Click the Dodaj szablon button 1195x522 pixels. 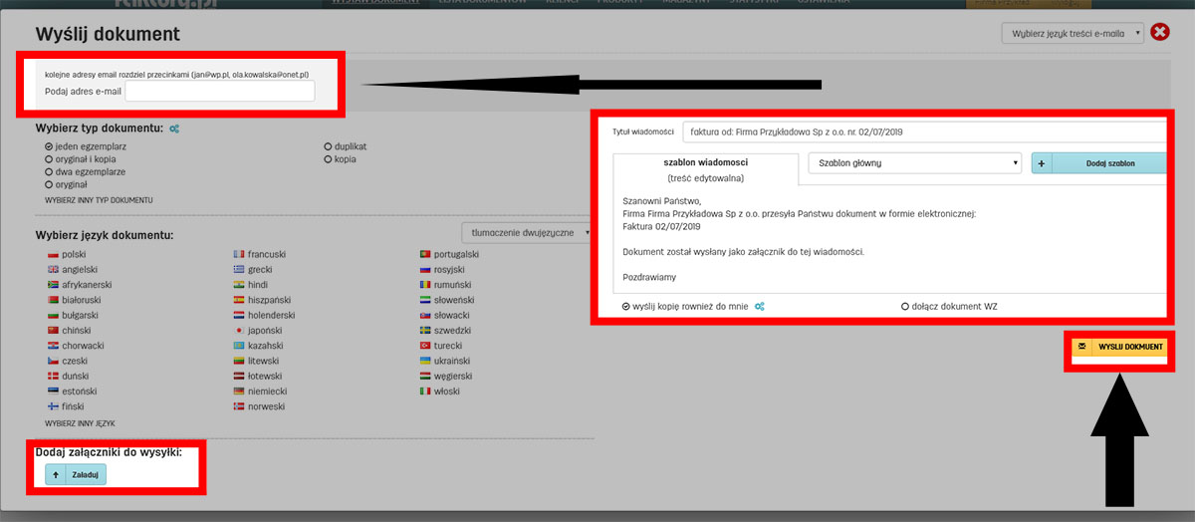point(1098,162)
